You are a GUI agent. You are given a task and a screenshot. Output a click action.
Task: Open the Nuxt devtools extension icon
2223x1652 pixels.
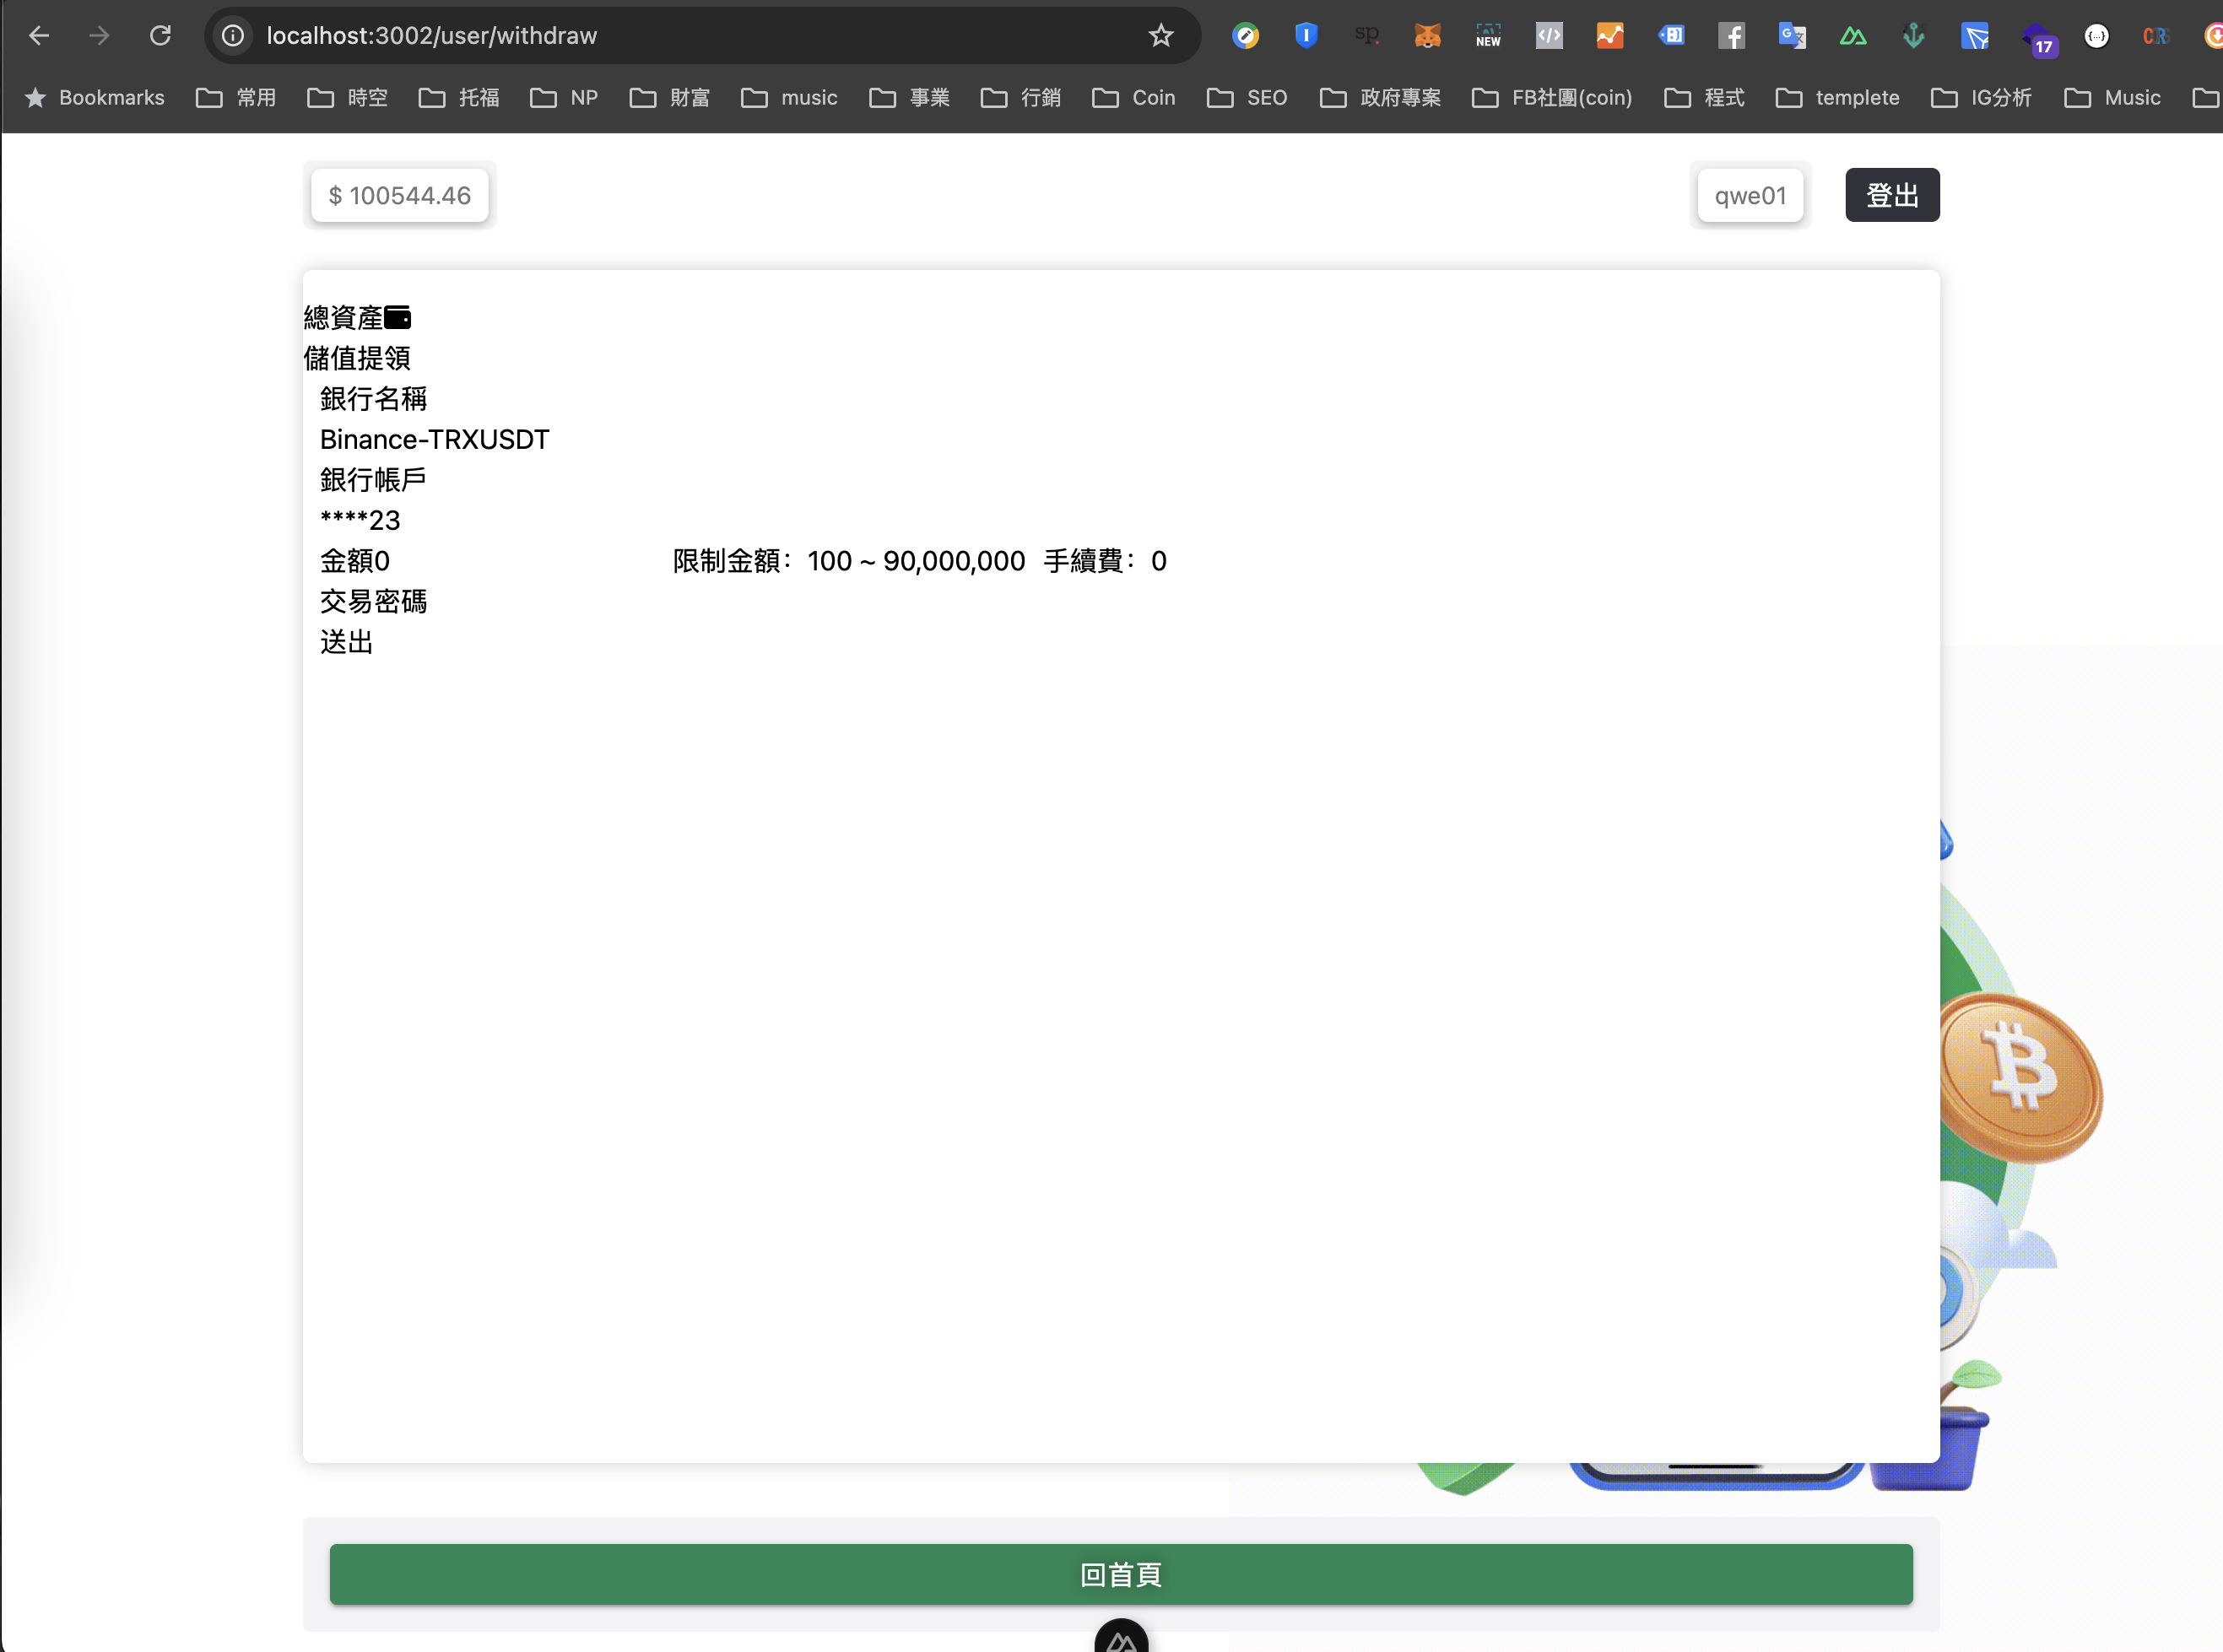pos(1853,36)
